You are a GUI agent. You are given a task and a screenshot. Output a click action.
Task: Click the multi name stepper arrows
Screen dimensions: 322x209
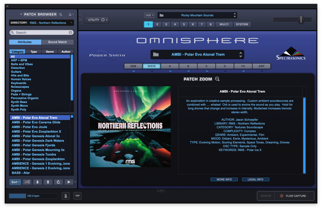[x=235, y=15]
